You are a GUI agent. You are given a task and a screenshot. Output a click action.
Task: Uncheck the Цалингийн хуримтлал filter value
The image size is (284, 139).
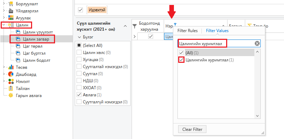pos(181,60)
